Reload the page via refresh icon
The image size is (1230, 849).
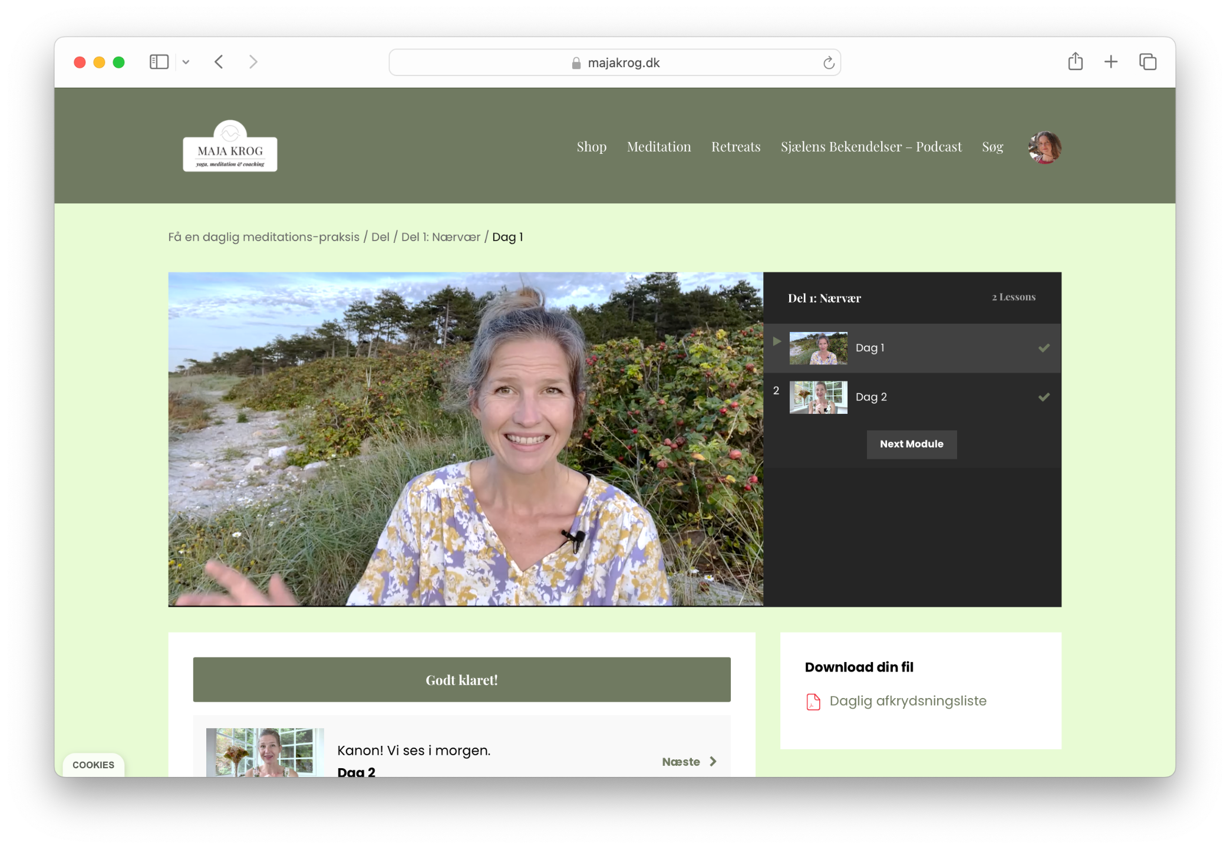click(828, 62)
